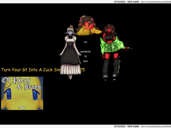Go to the "back" link

[85, 61]
